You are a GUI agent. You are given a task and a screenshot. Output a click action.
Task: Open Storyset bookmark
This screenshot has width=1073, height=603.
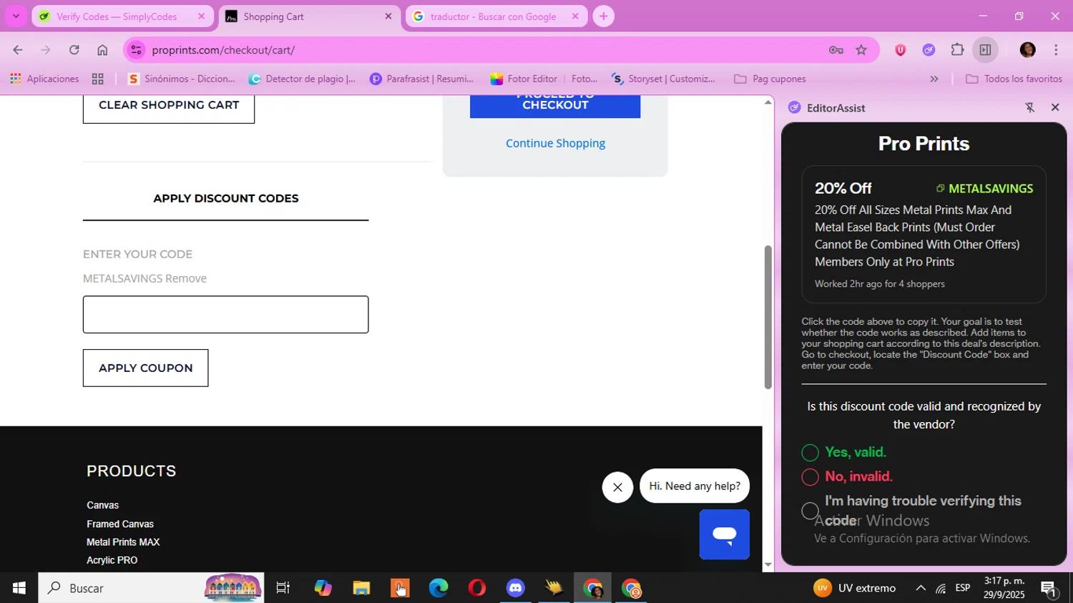click(663, 79)
